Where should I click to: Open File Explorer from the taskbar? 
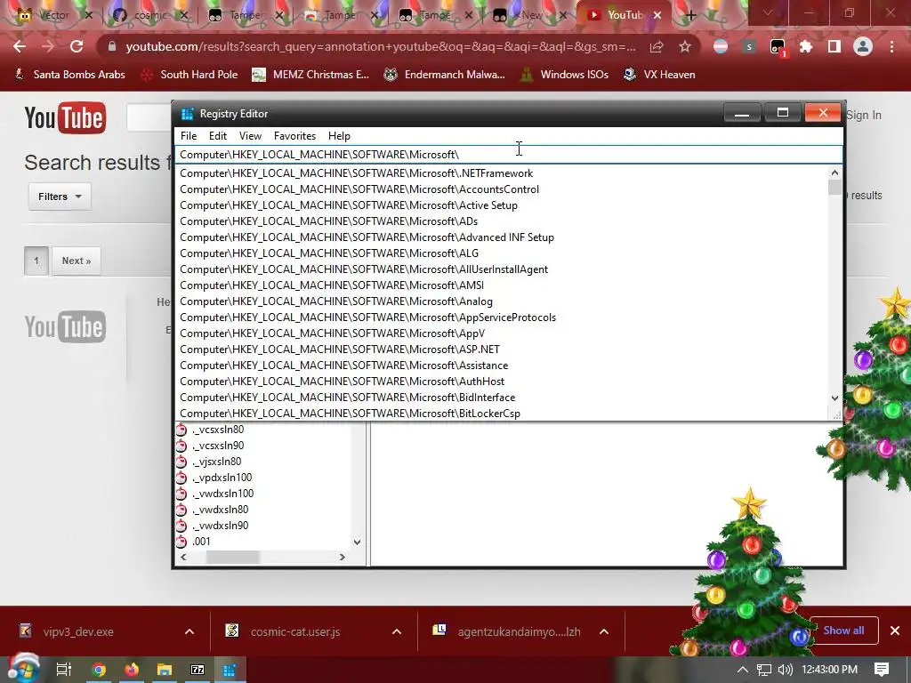(x=165, y=670)
